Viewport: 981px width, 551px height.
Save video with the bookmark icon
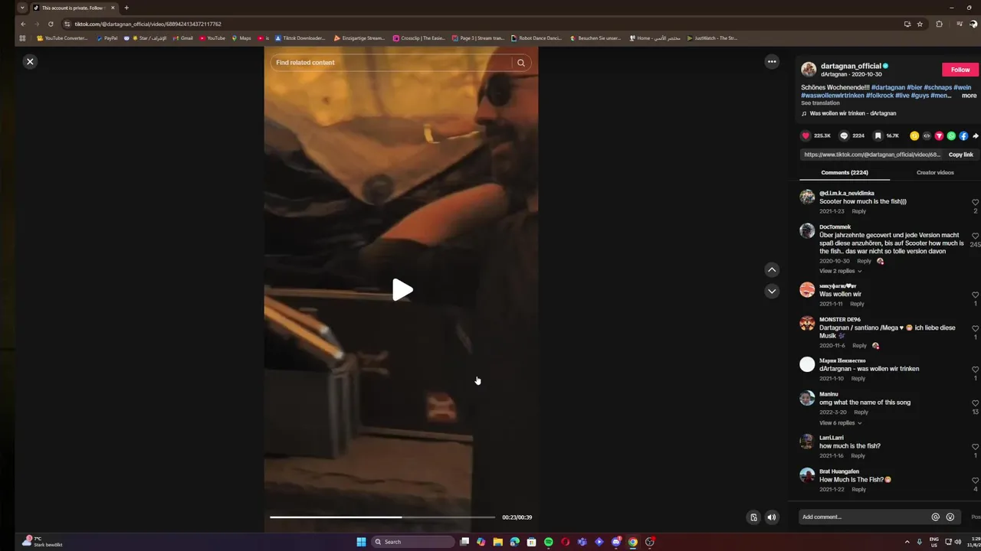[x=878, y=135]
